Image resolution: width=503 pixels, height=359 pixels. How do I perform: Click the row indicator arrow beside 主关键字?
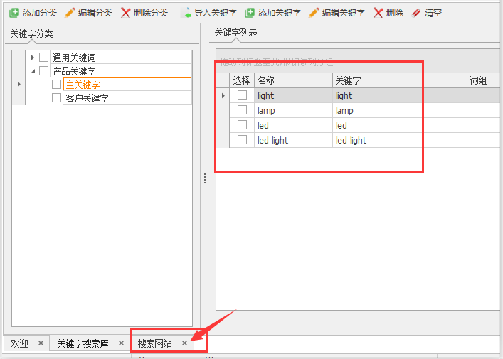tap(19, 85)
